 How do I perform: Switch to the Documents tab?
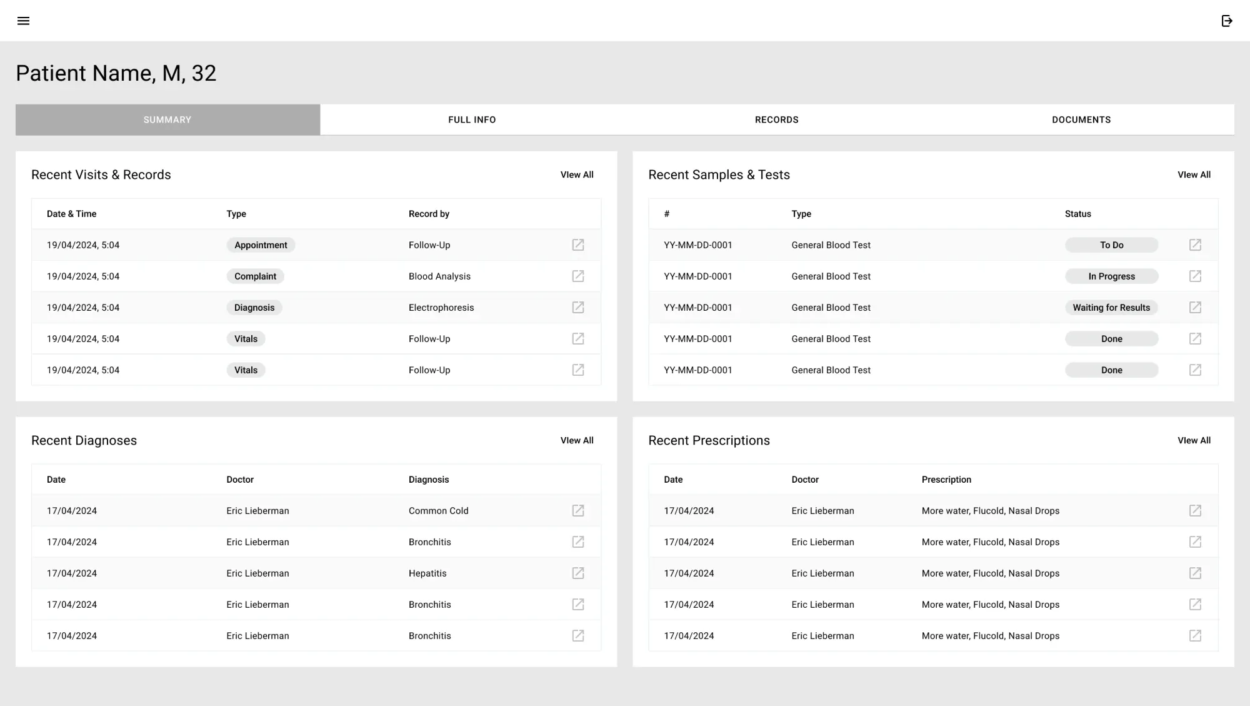point(1081,119)
